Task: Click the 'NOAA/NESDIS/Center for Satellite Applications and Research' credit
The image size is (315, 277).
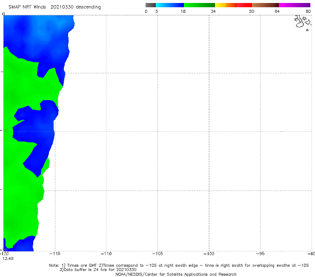Action: coord(176,274)
